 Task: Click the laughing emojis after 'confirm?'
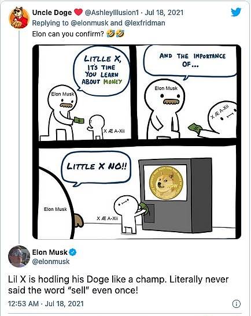(x=116, y=34)
